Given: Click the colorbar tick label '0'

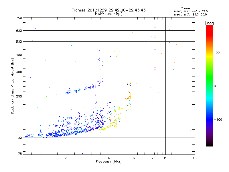Looking at the screenshot, I should (215, 86).
